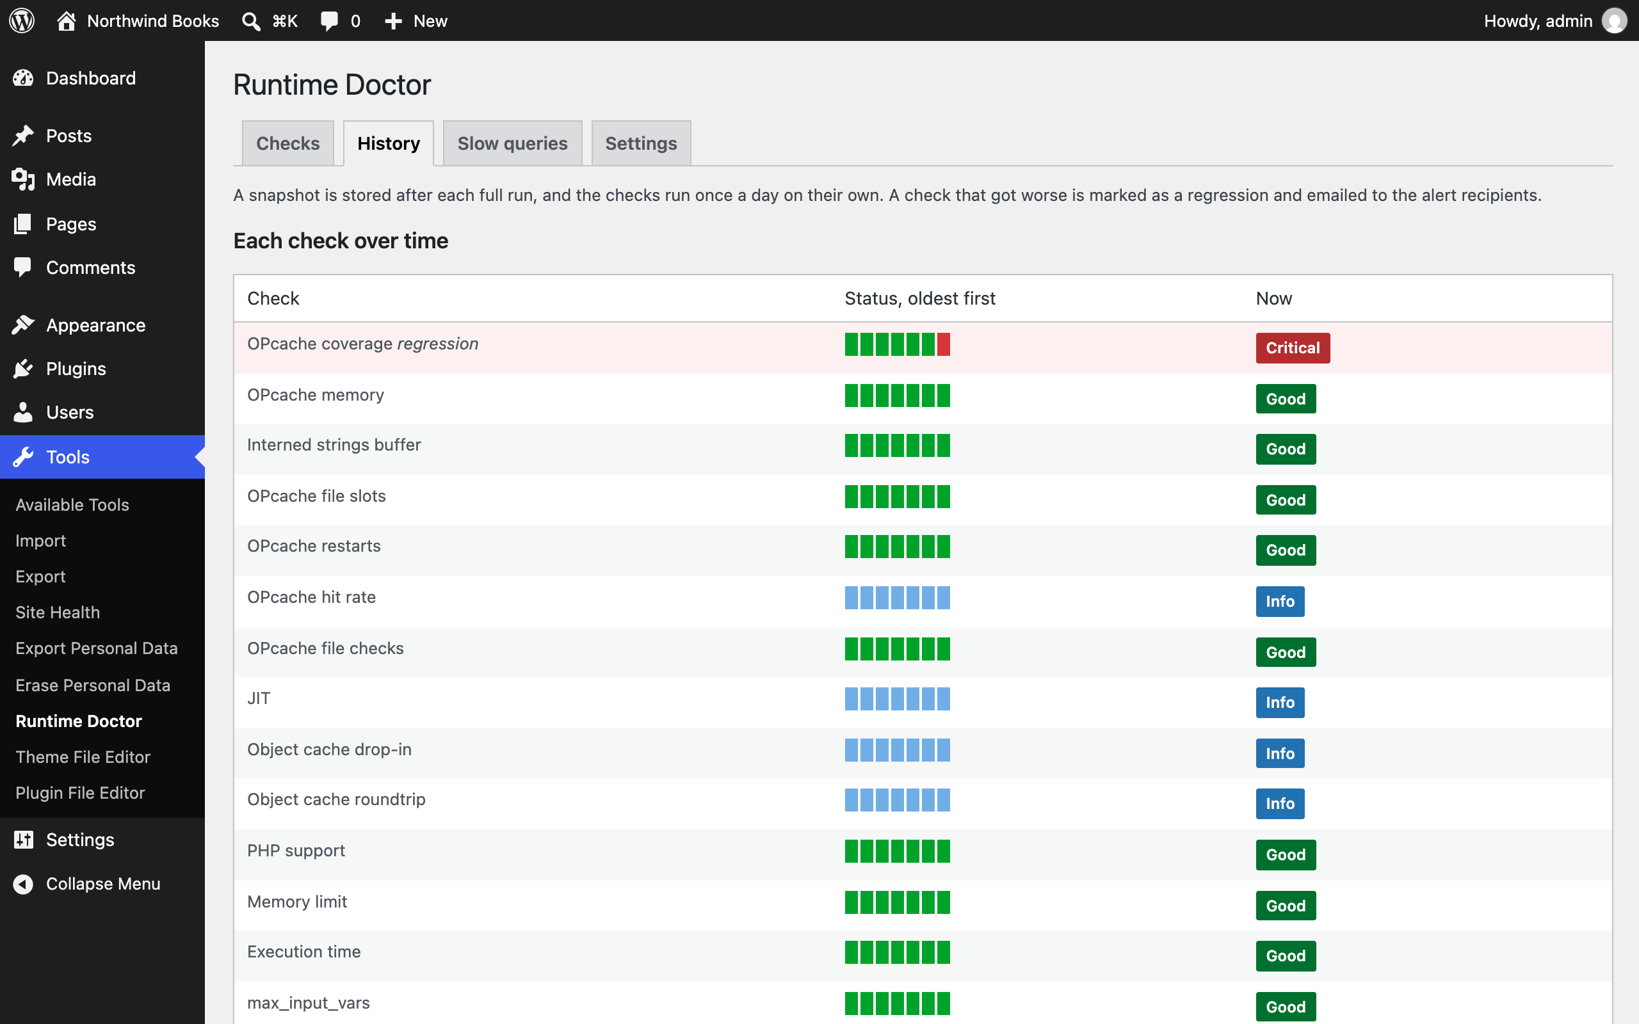Click the 'max_input_vars' check name
This screenshot has width=1639, height=1024.
[308, 1003]
